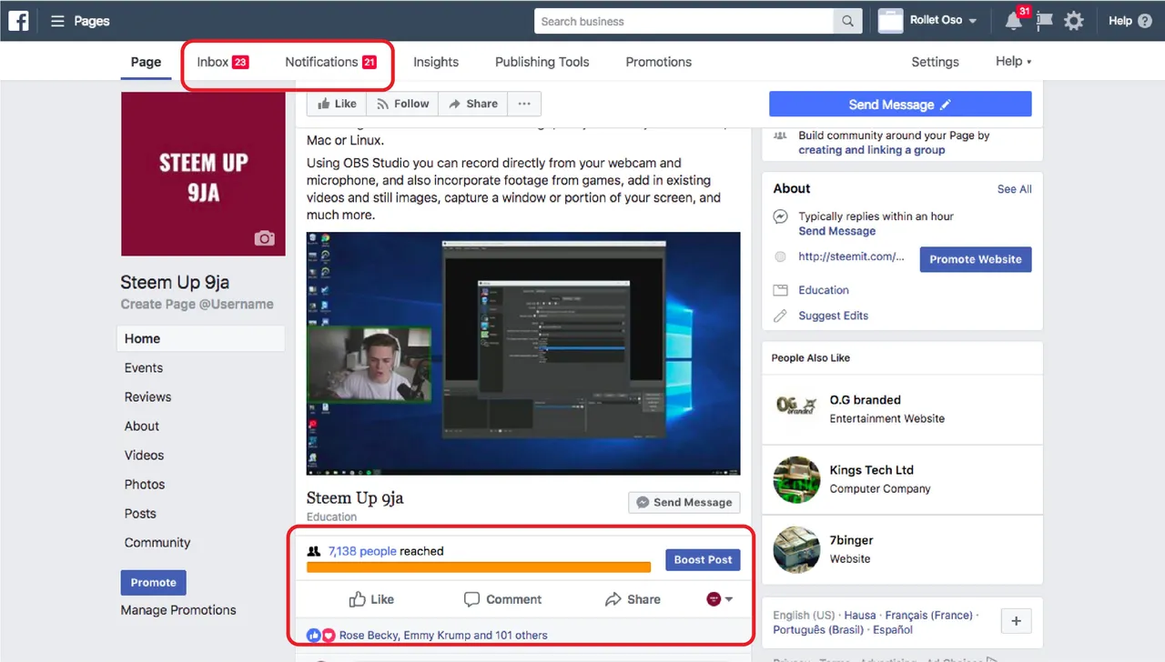Click Create Page @Username link
This screenshot has width=1165, height=662.
click(197, 305)
